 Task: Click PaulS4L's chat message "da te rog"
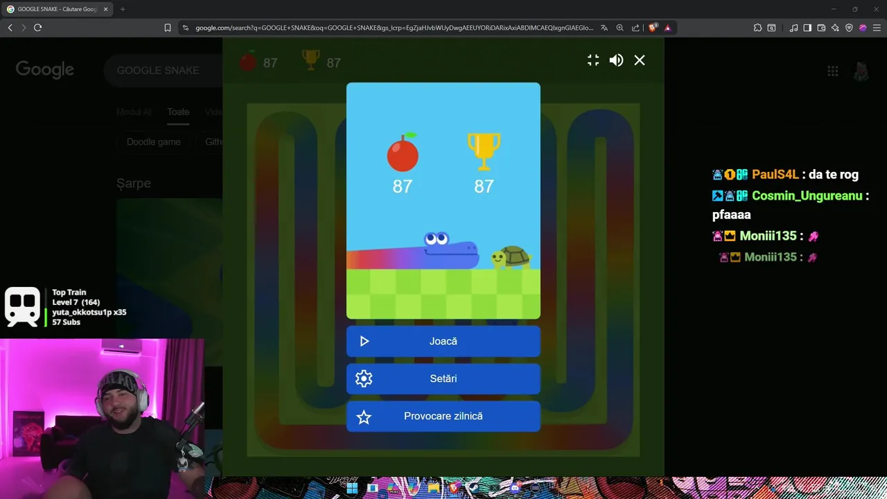(x=834, y=175)
